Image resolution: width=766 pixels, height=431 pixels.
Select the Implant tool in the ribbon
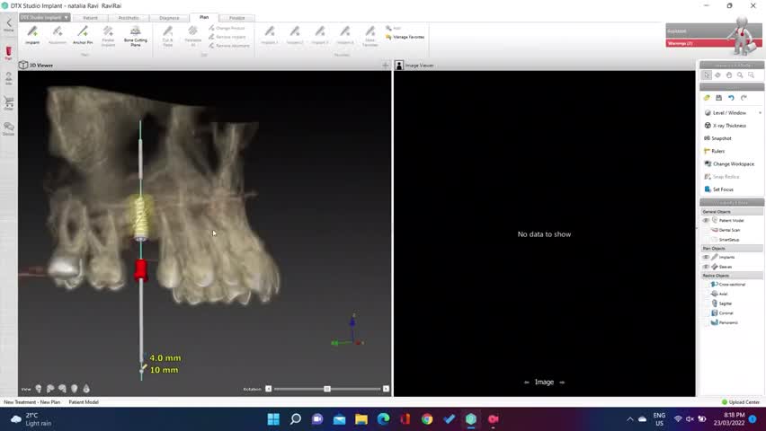tap(32, 34)
